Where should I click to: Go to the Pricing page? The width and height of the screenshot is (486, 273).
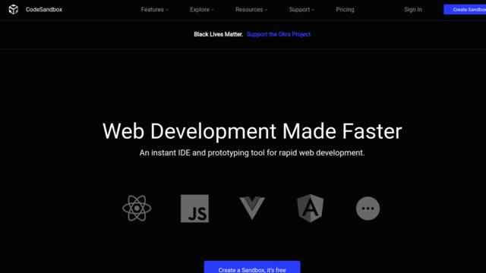point(345,10)
